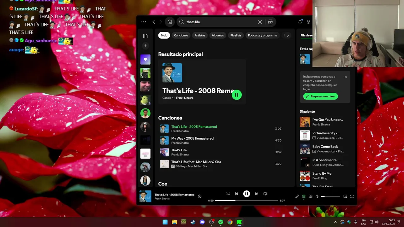
Task: Toggle the lyrics microphone icon
Action: [297, 196]
